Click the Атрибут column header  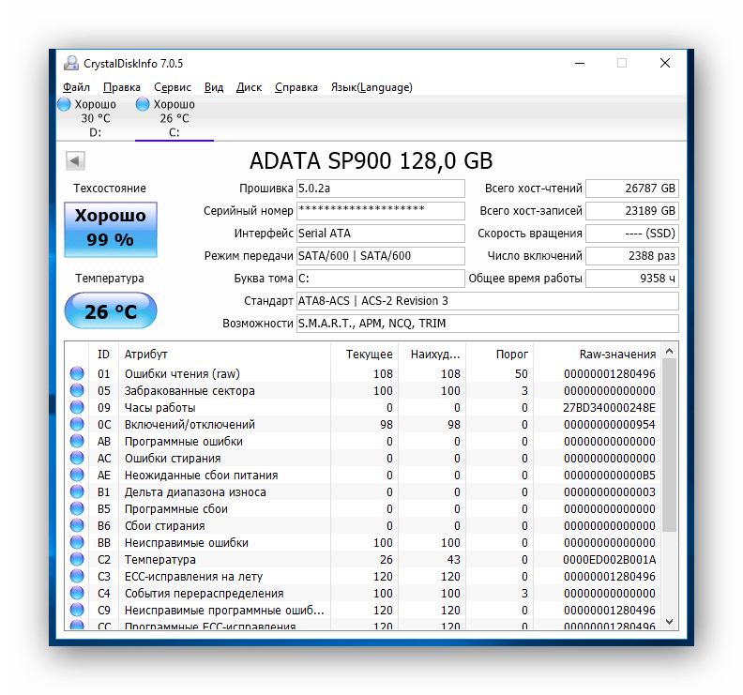pyautogui.click(x=224, y=354)
